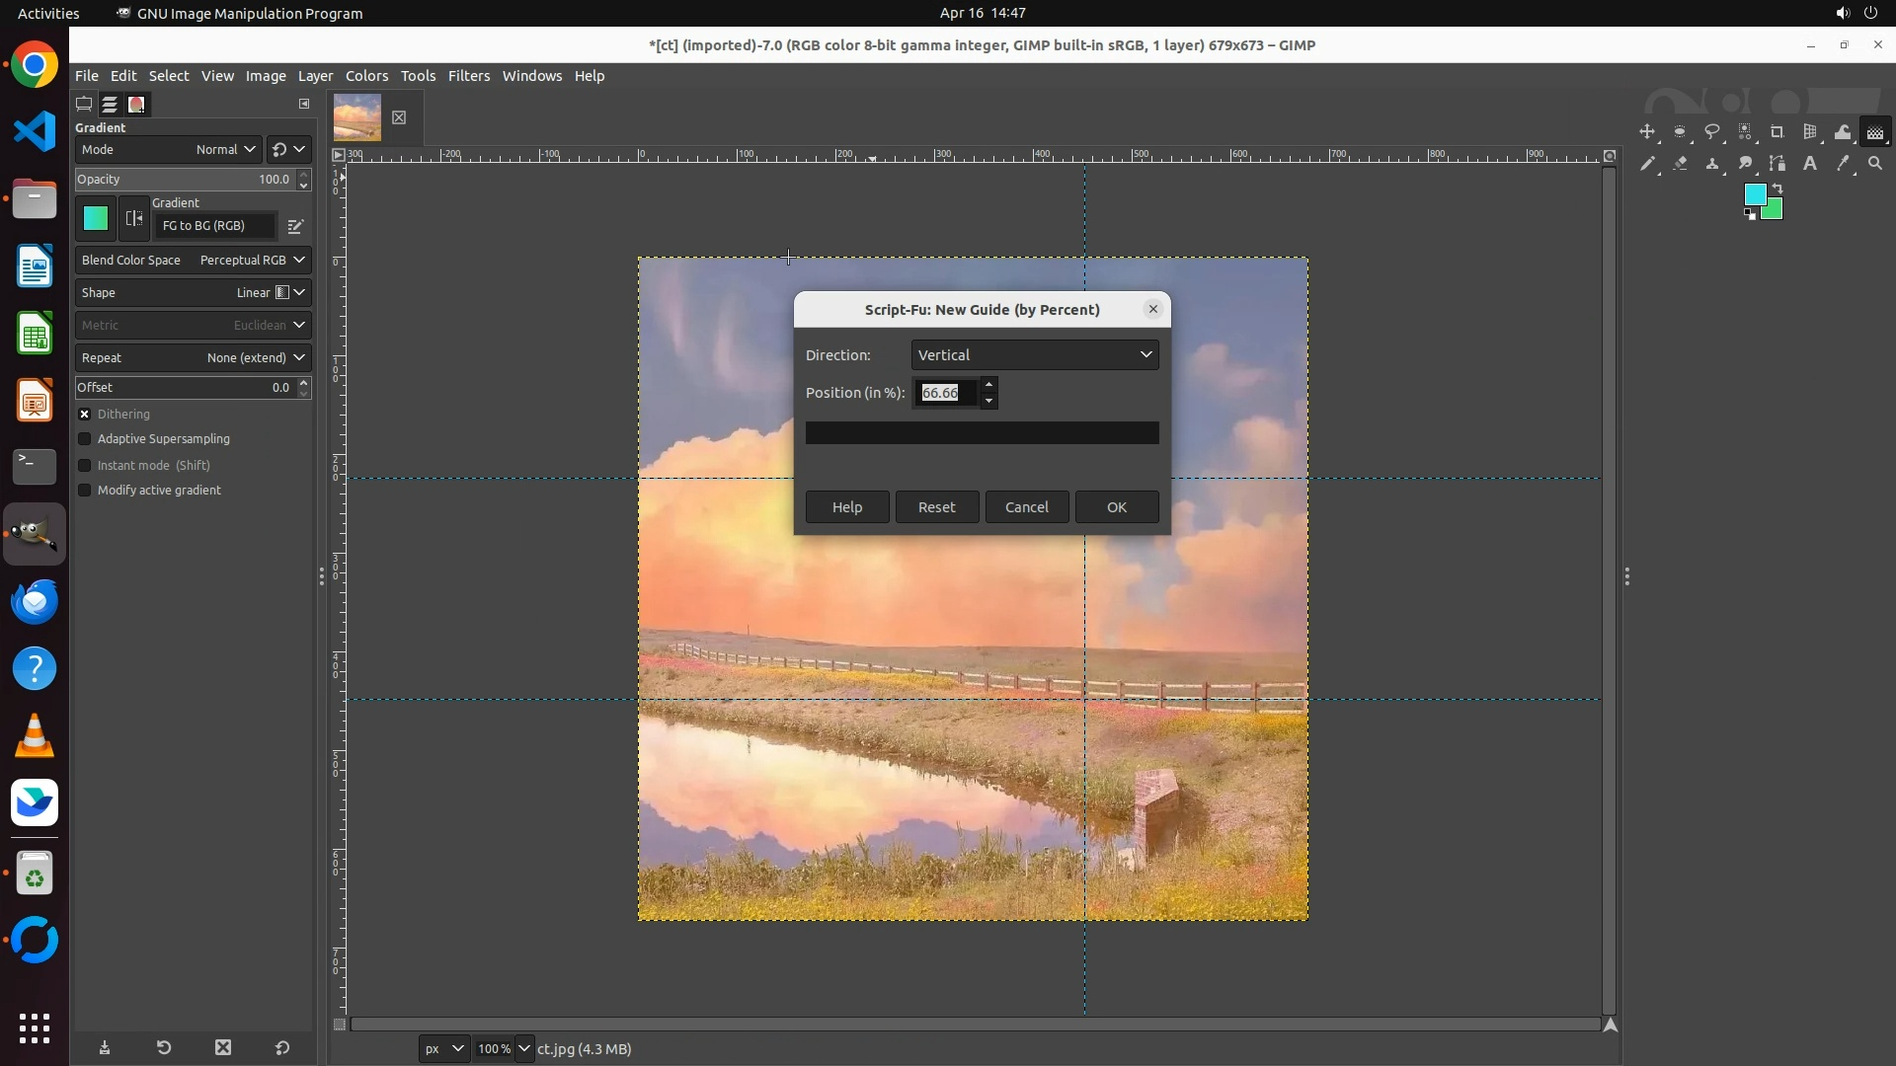Image resolution: width=1896 pixels, height=1066 pixels.
Task: Open the Colors menu
Action: (x=366, y=76)
